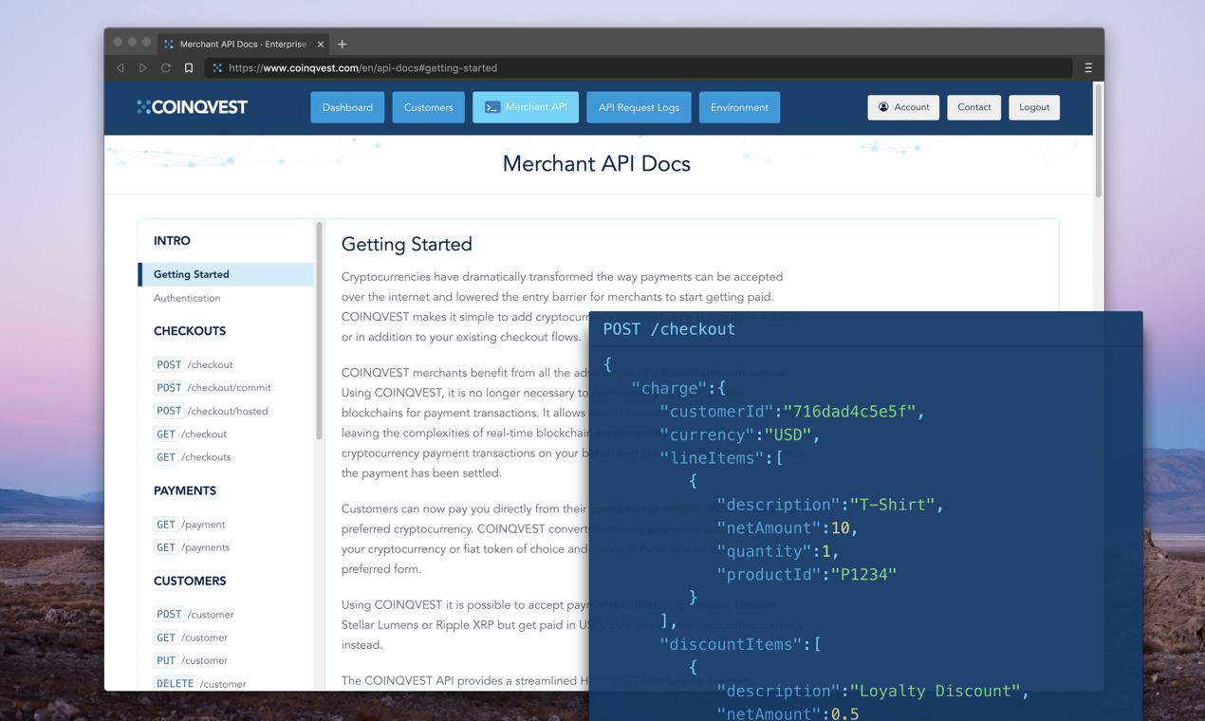Open GET /payment endpoint
The height and width of the screenshot is (721, 1205).
click(x=190, y=524)
